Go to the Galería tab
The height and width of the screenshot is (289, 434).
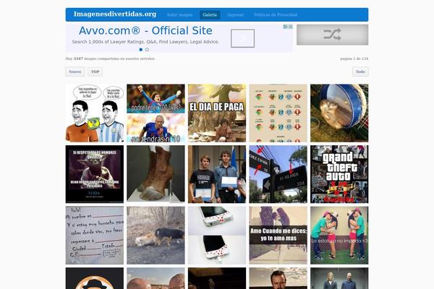(x=210, y=15)
